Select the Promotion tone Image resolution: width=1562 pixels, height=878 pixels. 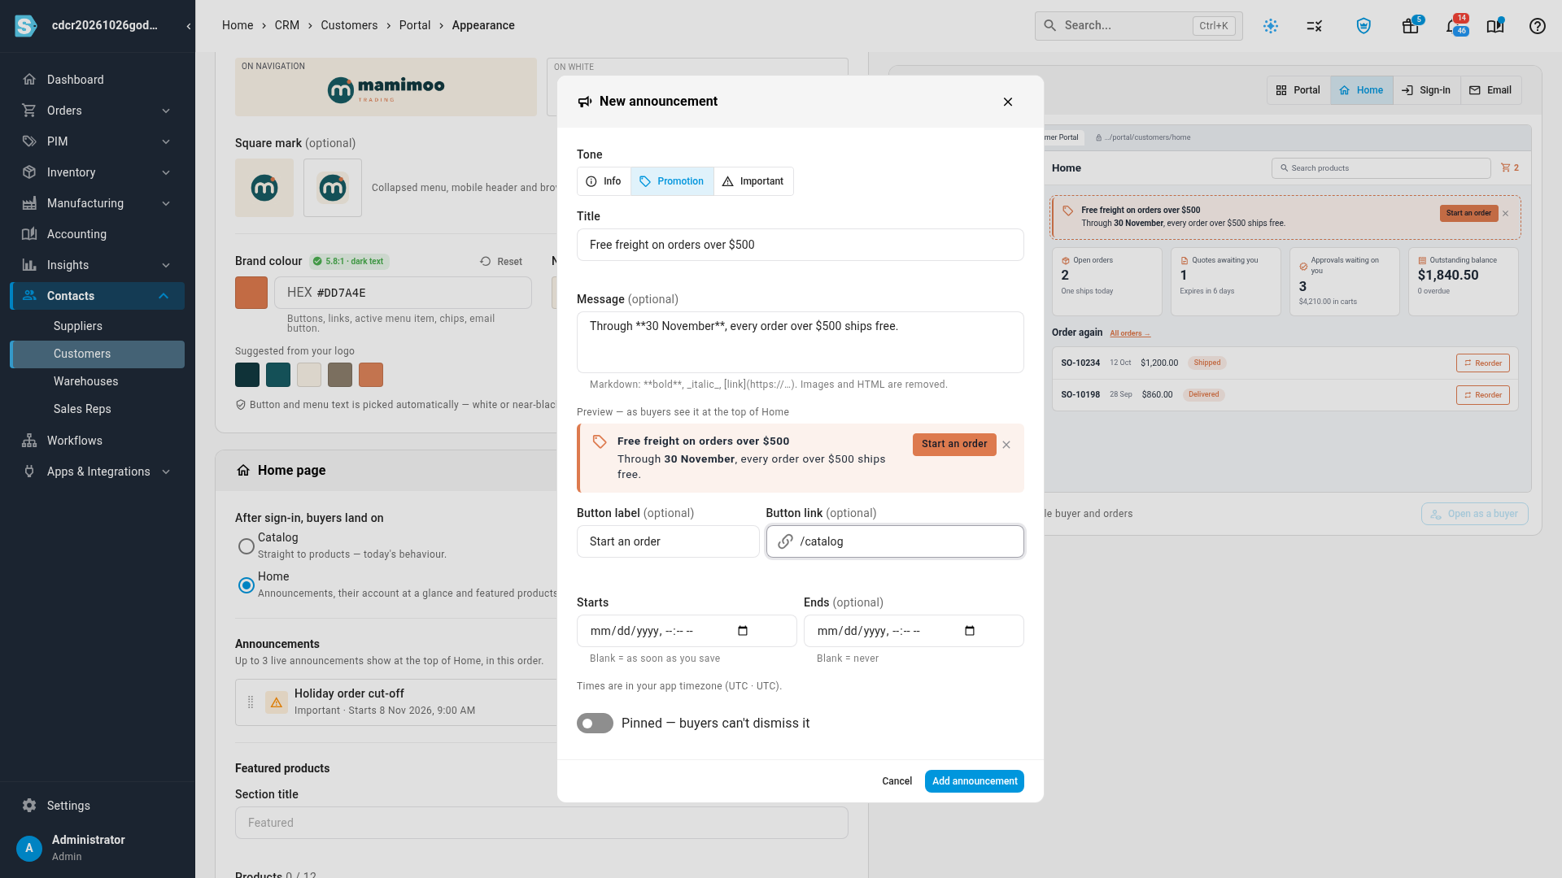tap(672, 181)
